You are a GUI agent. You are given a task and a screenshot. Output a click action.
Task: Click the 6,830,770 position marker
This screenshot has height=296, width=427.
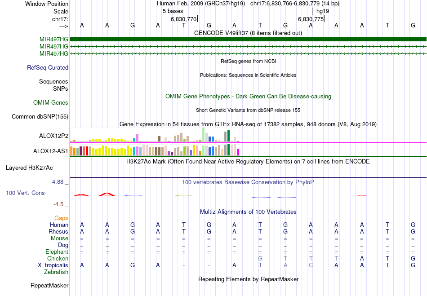(183, 19)
